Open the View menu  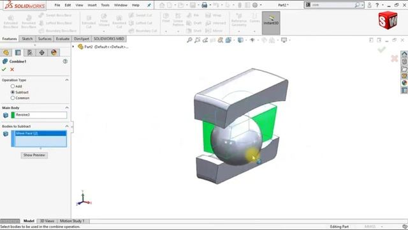click(x=79, y=5)
